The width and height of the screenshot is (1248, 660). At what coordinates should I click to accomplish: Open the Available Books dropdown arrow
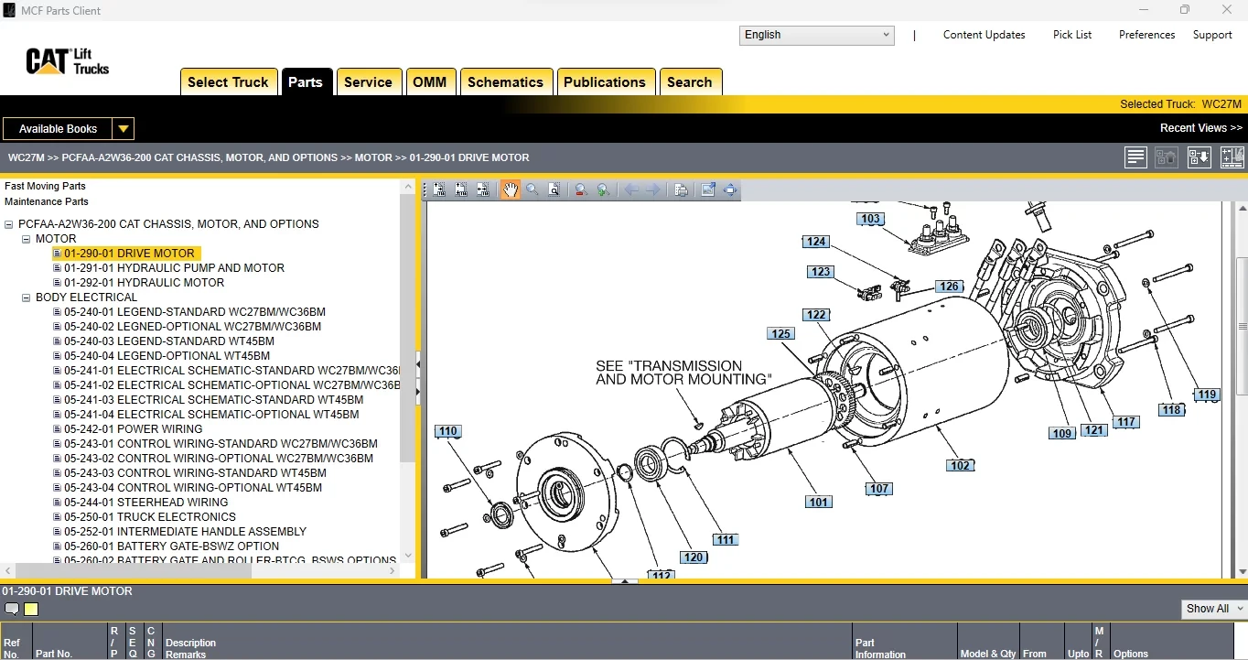tap(124, 129)
